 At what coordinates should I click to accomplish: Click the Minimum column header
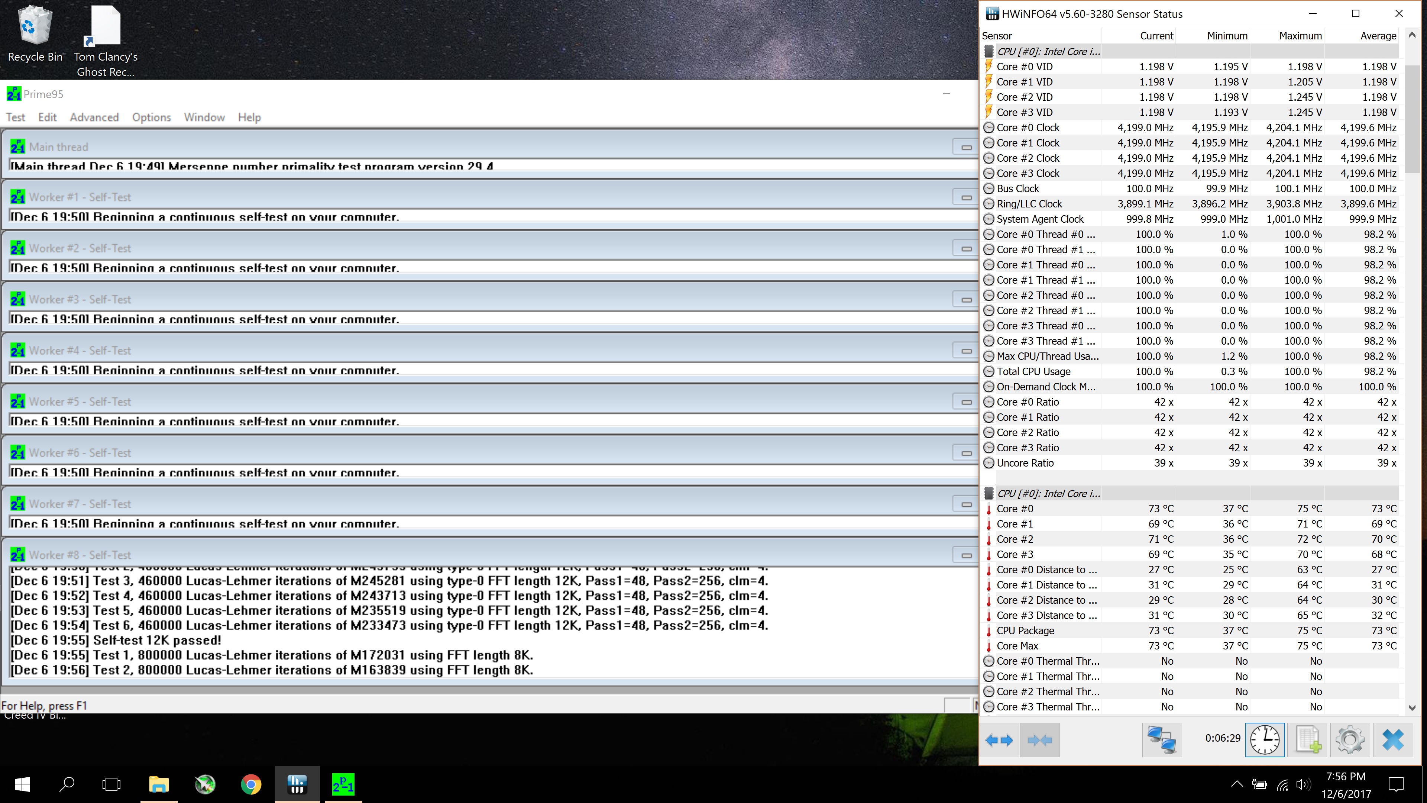[1213, 36]
